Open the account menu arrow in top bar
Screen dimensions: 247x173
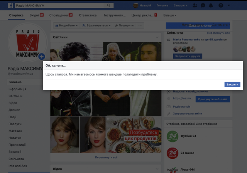coord(229,5)
